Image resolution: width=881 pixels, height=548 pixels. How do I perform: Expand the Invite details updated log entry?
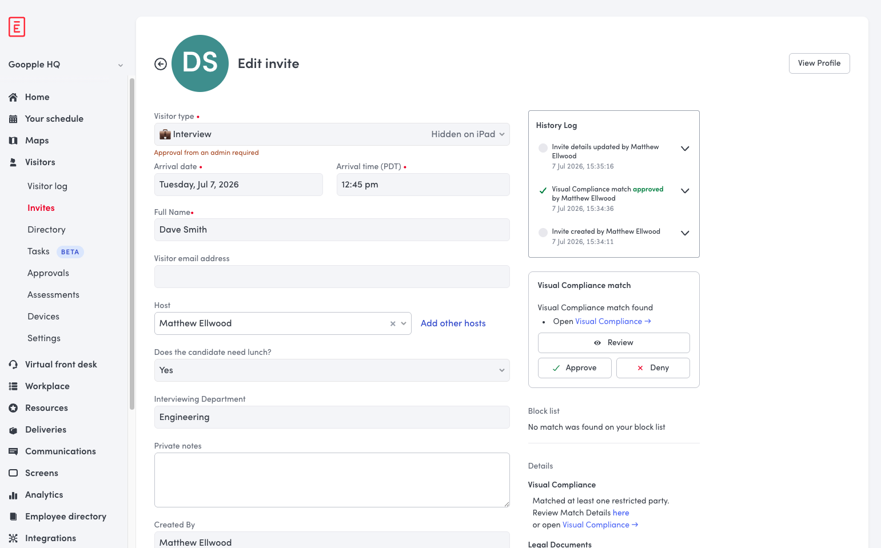[x=685, y=149]
